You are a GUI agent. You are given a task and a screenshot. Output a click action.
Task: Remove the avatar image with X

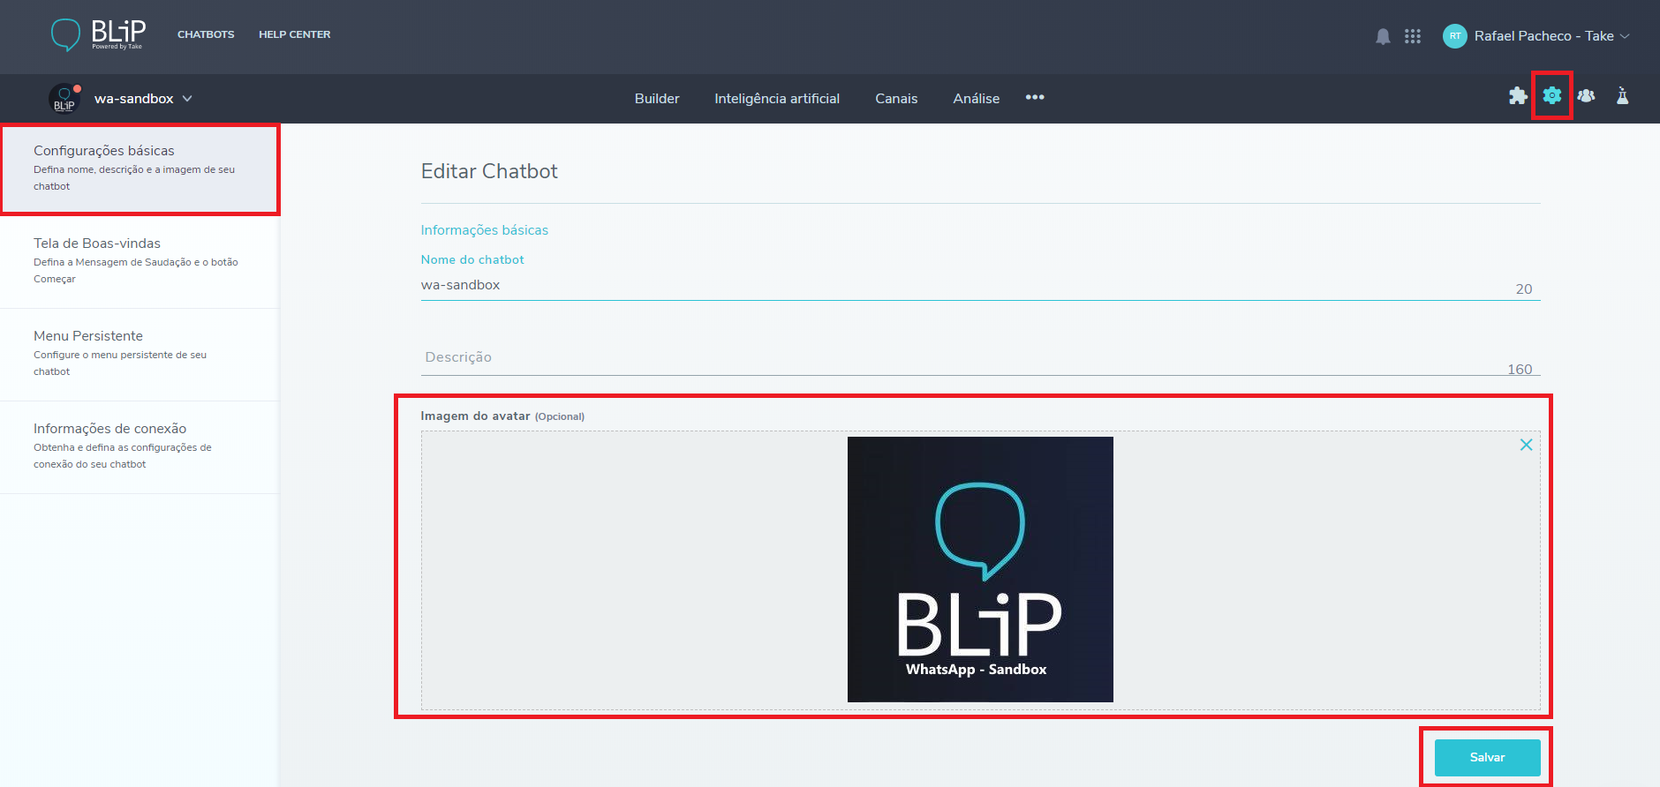[x=1526, y=445]
